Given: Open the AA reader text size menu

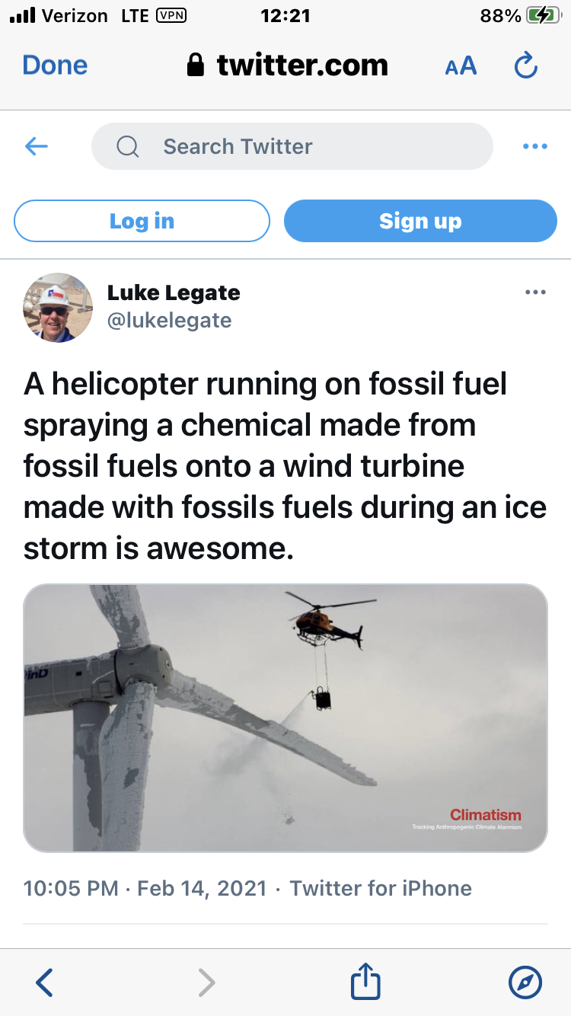Looking at the screenshot, I should click(461, 66).
